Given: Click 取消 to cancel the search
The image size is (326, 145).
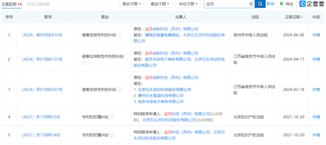Looking at the screenshot, I should pyautogui.click(x=270, y=4).
